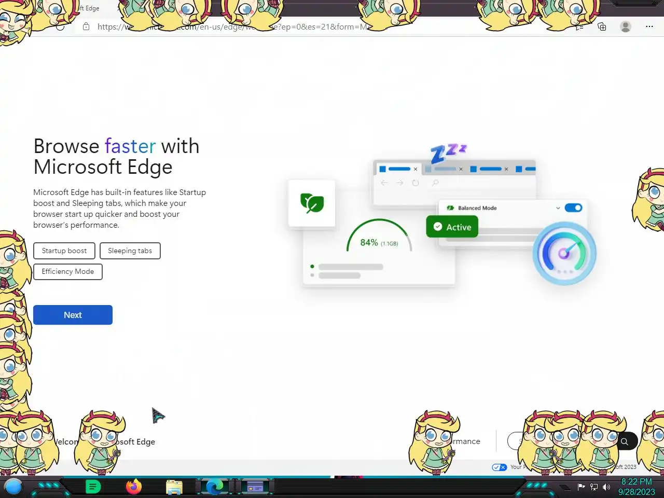Open the Edge Settings and more menu
Viewport: 664px width, 498px height.
pyautogui.click(x=649, y=26)
